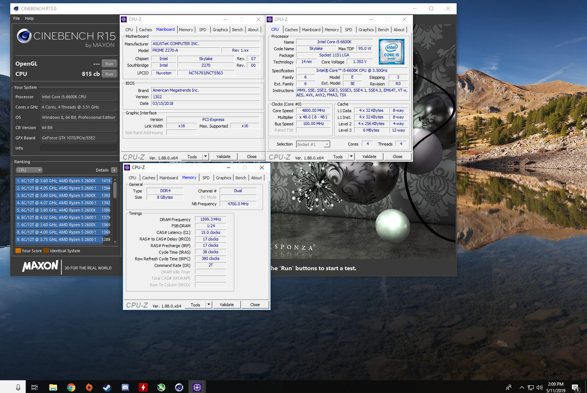Click the Identical System color swatch
The width and height of the screenshot is (587, 393).
46,251
